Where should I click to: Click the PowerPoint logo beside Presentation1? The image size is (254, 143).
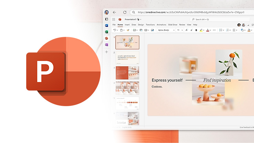120,19
